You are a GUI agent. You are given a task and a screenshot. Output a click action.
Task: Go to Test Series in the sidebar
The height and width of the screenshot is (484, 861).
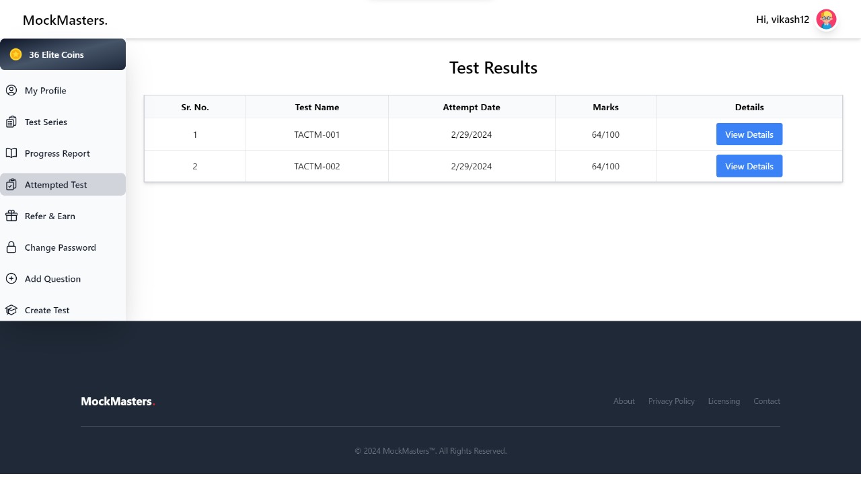63,122
